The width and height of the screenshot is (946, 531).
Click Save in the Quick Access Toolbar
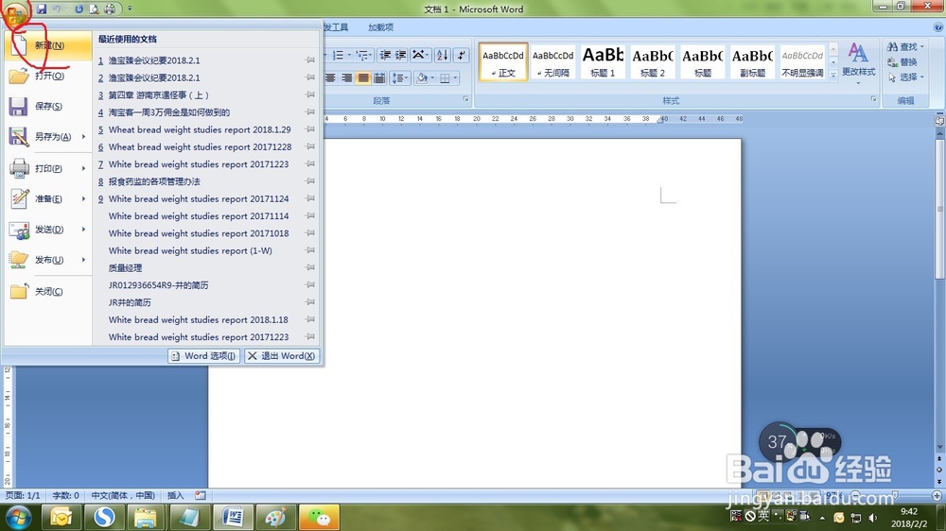tap(41, 9)
